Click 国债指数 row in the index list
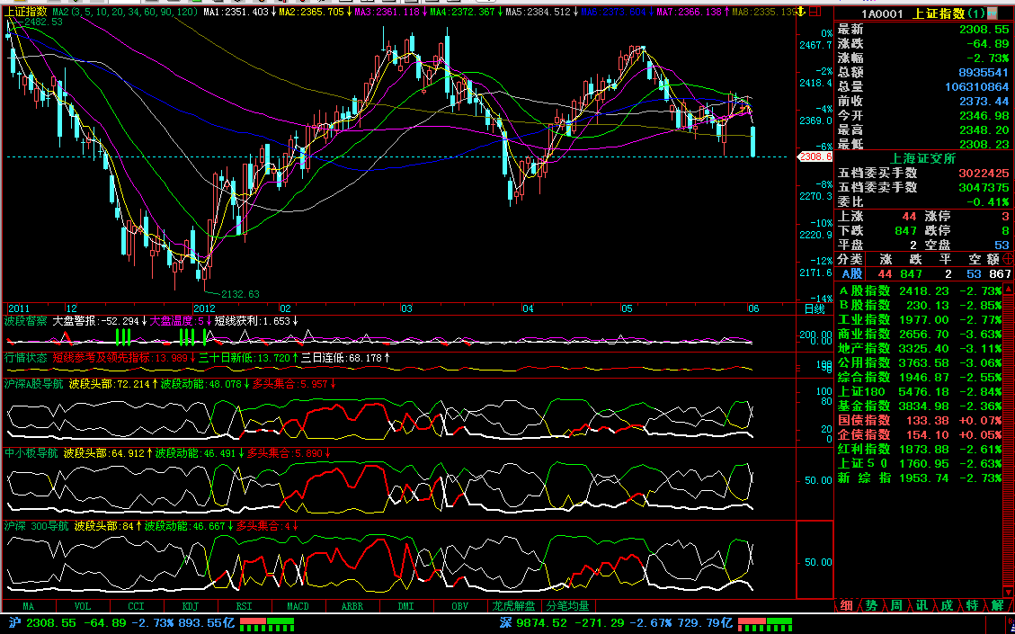The height and width of the screenshot is (634, 1015). pyautogui.click(x=864, y=420)
